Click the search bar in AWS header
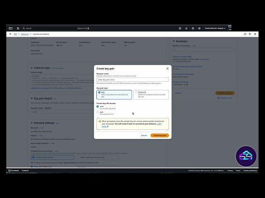This screenshot has height=198, width=265. [x=56, y=28]
